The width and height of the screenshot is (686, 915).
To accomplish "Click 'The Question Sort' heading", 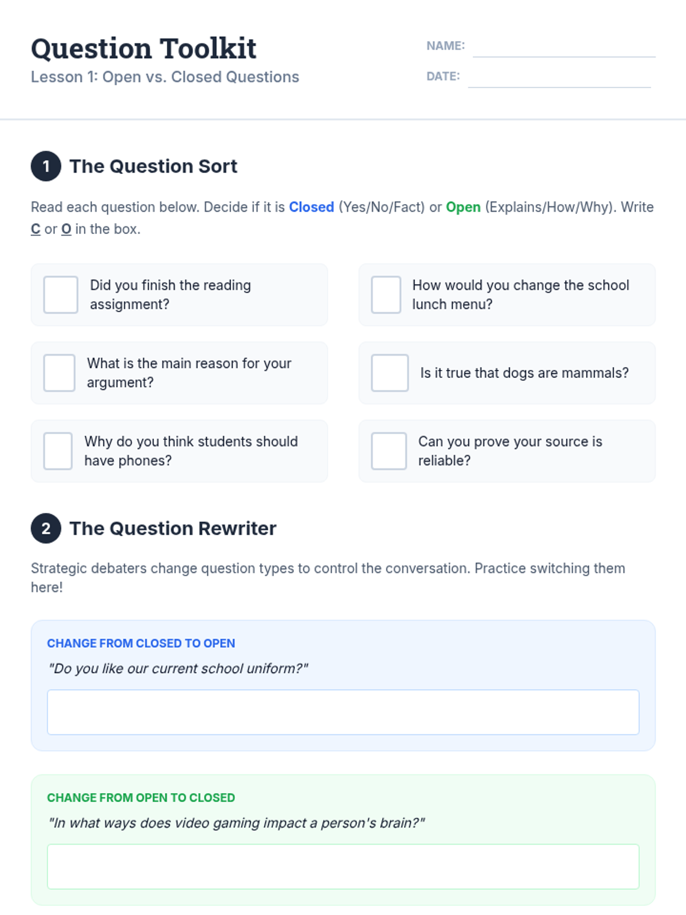I will [153, 166].
